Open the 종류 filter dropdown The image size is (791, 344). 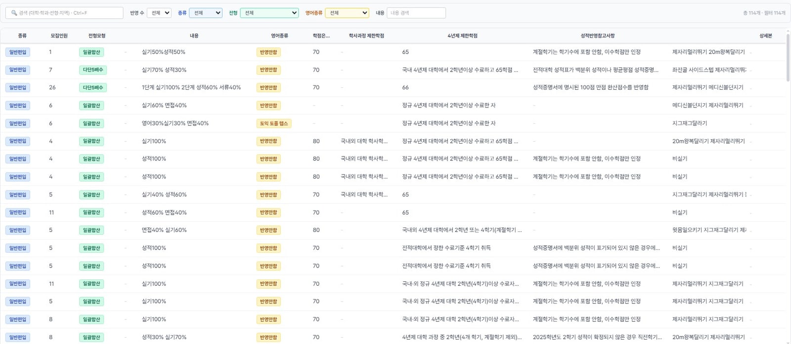[206, 13]
